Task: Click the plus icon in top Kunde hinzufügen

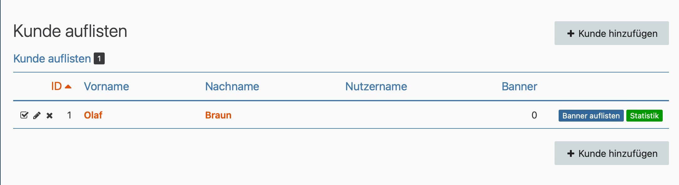Action: click(571, 33)
